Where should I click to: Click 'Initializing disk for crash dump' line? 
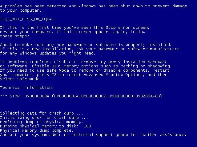pos(44,118)
